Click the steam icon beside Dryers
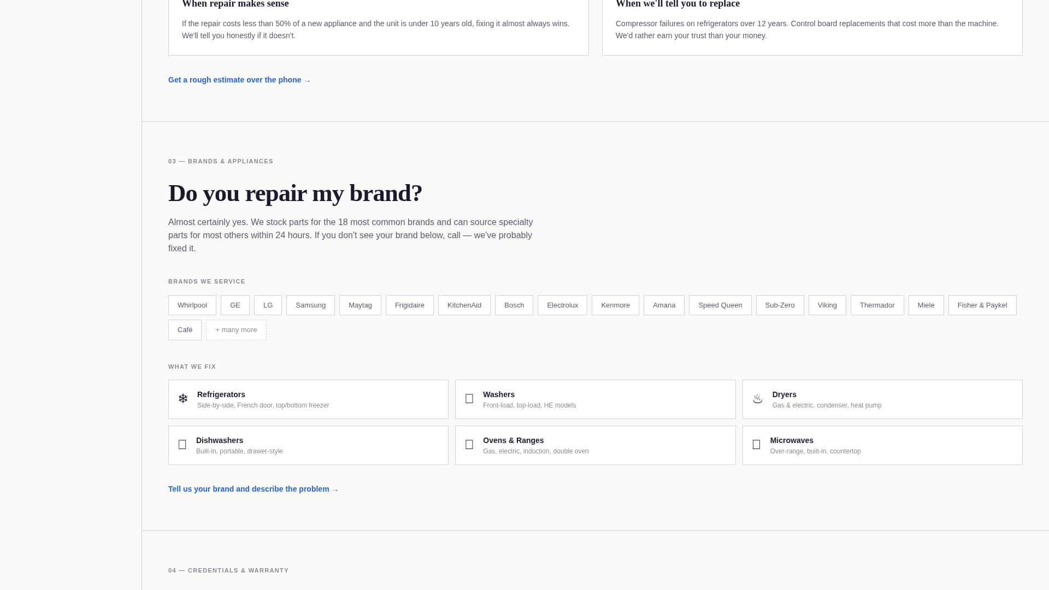 [x=757, y=399]
